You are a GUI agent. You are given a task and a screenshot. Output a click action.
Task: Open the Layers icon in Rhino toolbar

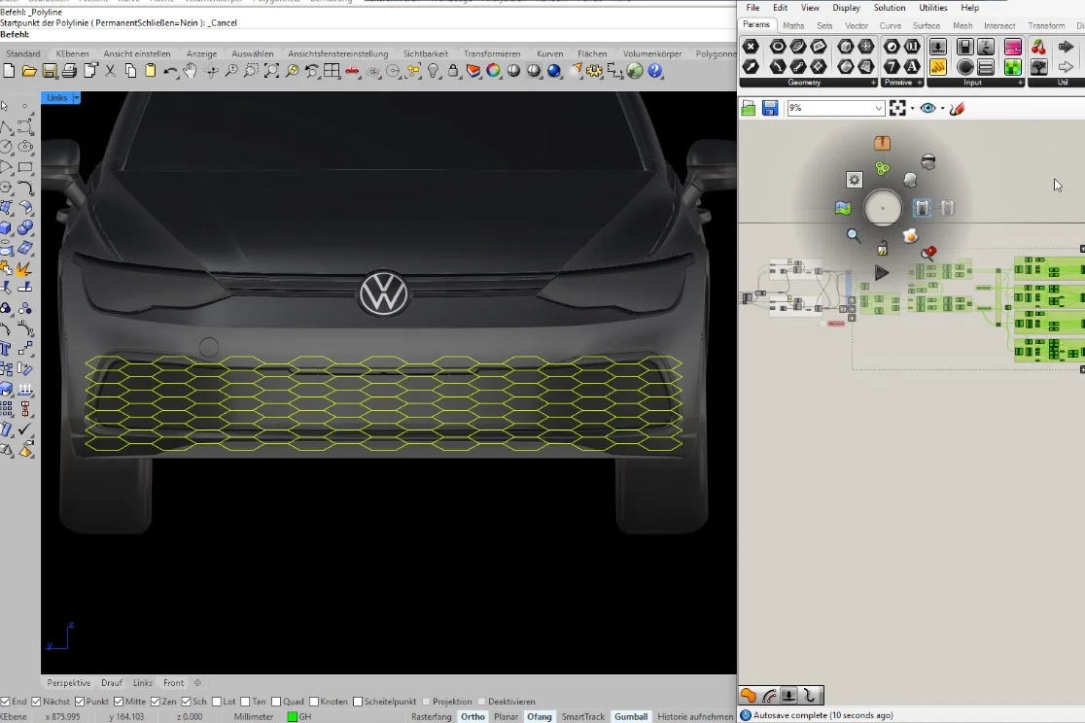pos(473,71)
